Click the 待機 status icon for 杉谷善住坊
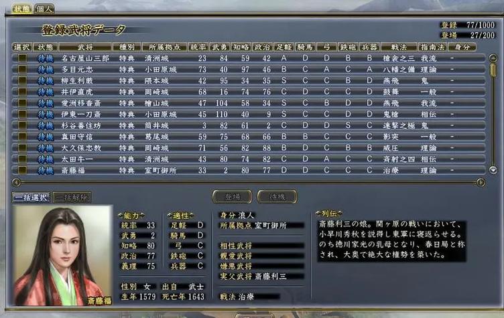The height and width of the screenshot is (318, 504). [46, 126]
